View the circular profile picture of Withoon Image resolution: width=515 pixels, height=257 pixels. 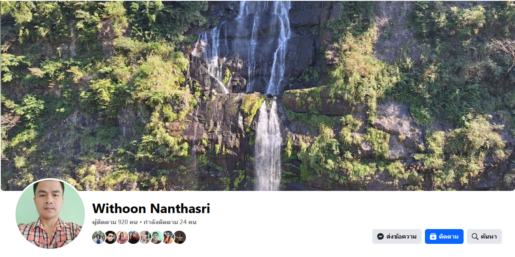tap(50, 213)
